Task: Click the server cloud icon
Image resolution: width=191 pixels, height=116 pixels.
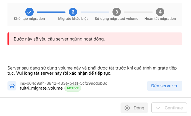Action: pyautogui.click(x=12, y=86)
